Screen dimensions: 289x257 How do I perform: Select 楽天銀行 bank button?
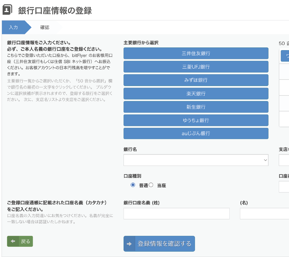click(196, 94)
